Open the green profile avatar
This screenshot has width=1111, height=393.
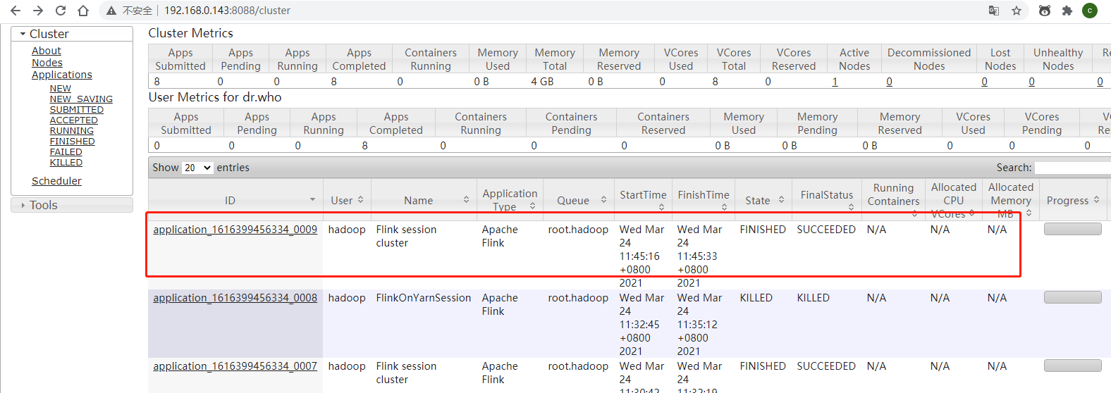(x=1090, y=11)
